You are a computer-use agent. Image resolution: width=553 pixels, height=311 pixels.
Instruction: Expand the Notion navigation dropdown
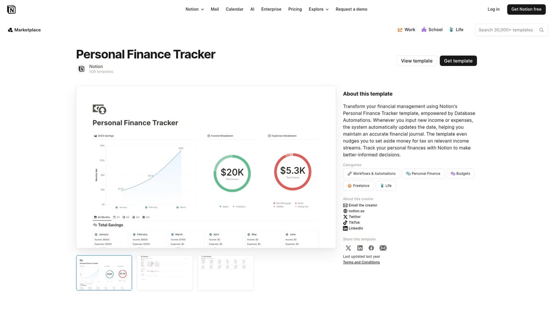pos(194,9)
